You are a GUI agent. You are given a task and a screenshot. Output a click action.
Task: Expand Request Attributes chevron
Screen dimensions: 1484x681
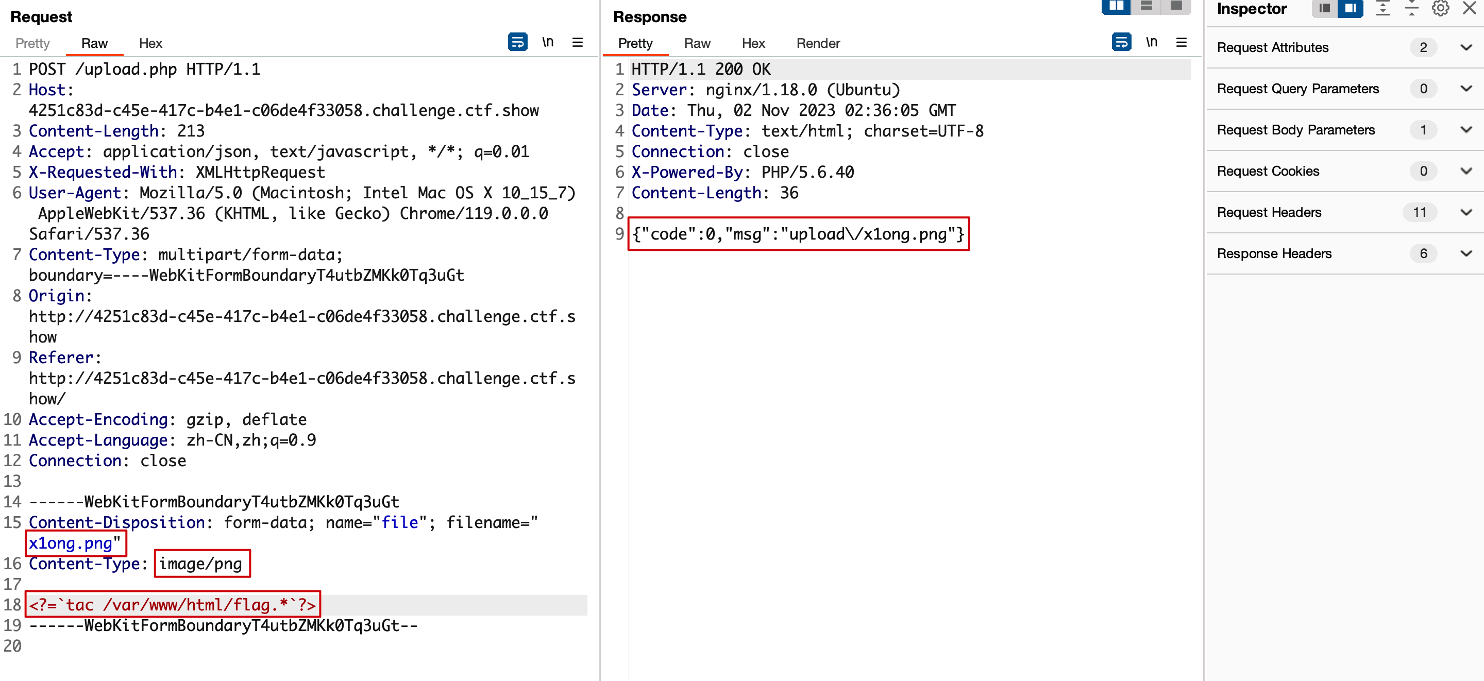(1466, 47)
